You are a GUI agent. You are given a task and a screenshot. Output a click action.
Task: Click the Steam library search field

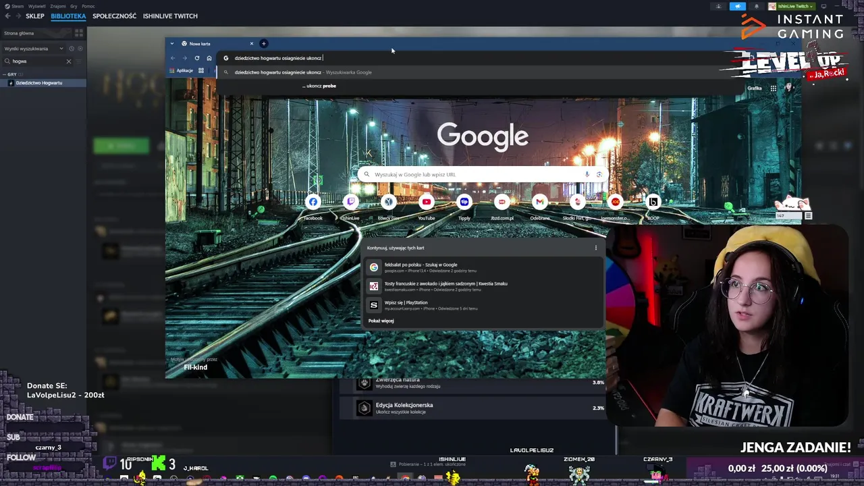point(38,61)
